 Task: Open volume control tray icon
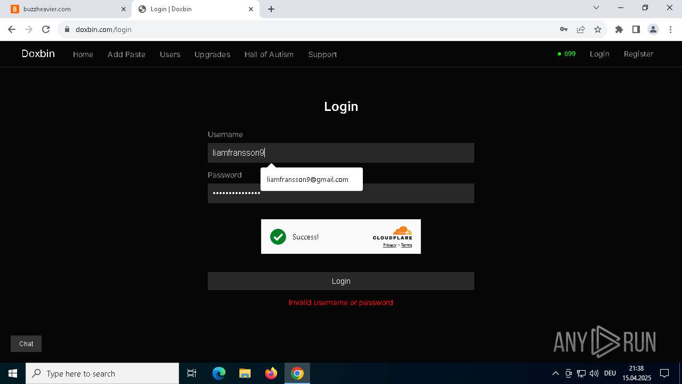tap(594, 373)
